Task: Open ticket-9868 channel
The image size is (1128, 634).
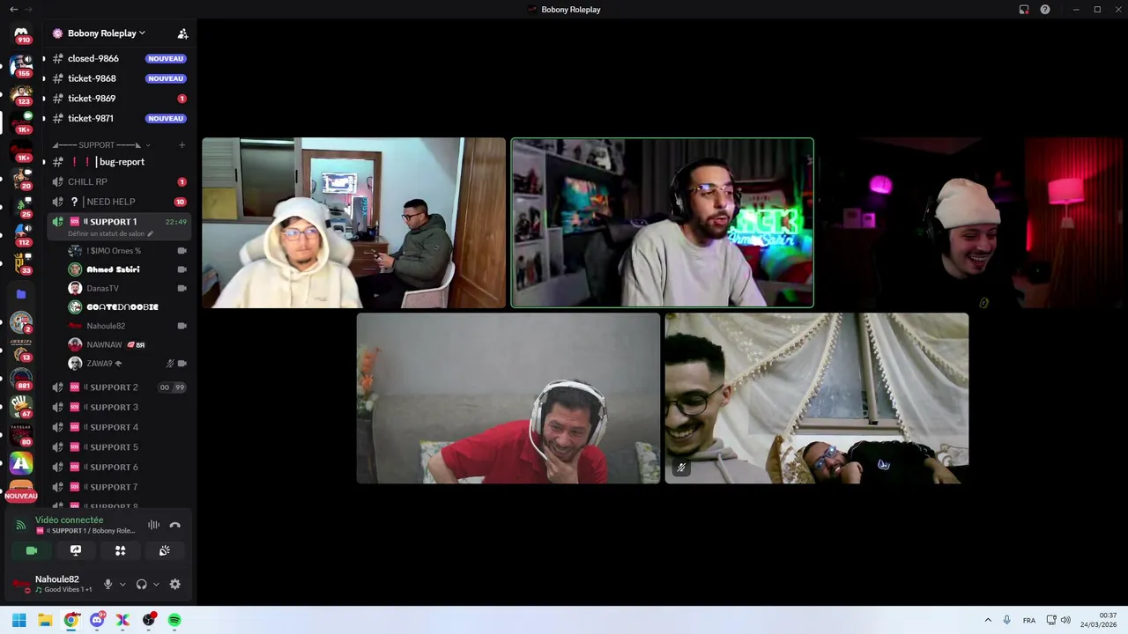Action: click(119, 78)
